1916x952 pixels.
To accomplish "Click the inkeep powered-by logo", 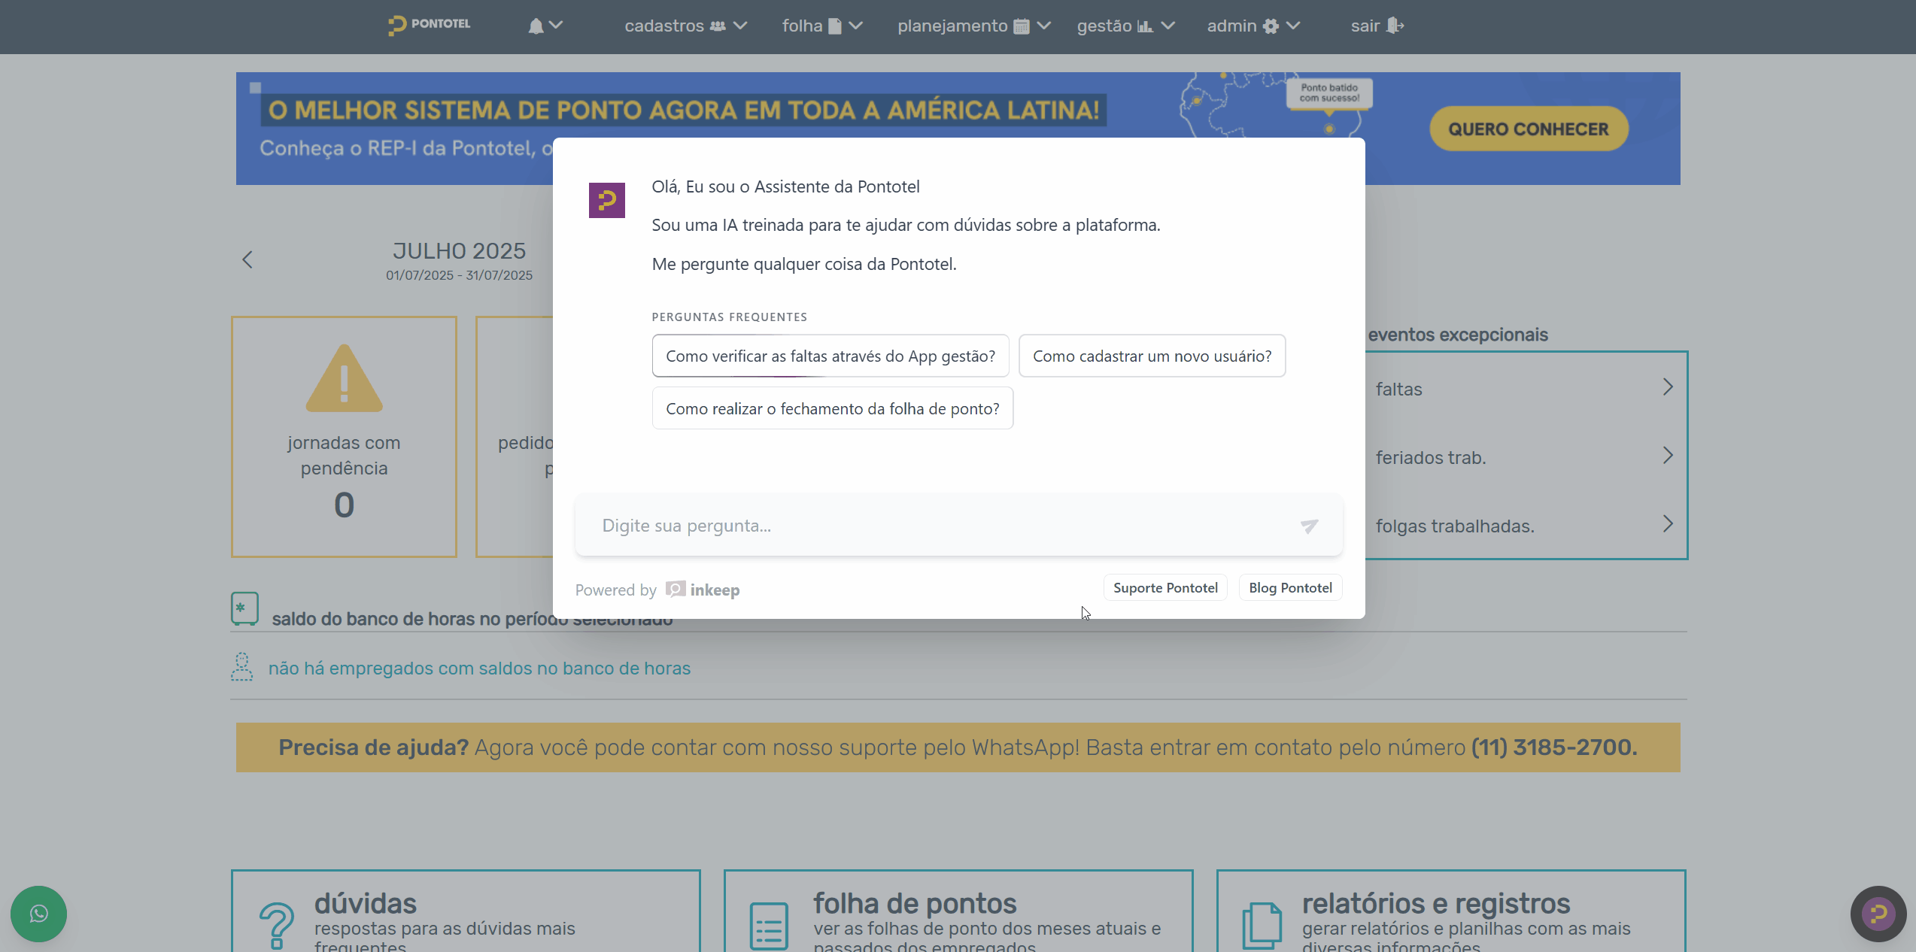I will (x=703, y=590).
